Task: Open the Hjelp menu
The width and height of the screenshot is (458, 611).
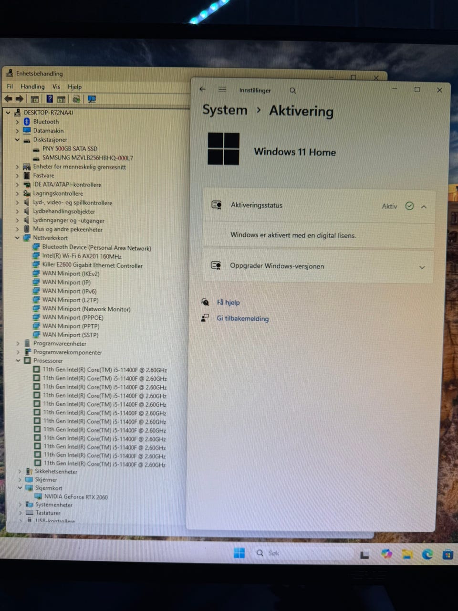Action: click(x=74, y=87)
